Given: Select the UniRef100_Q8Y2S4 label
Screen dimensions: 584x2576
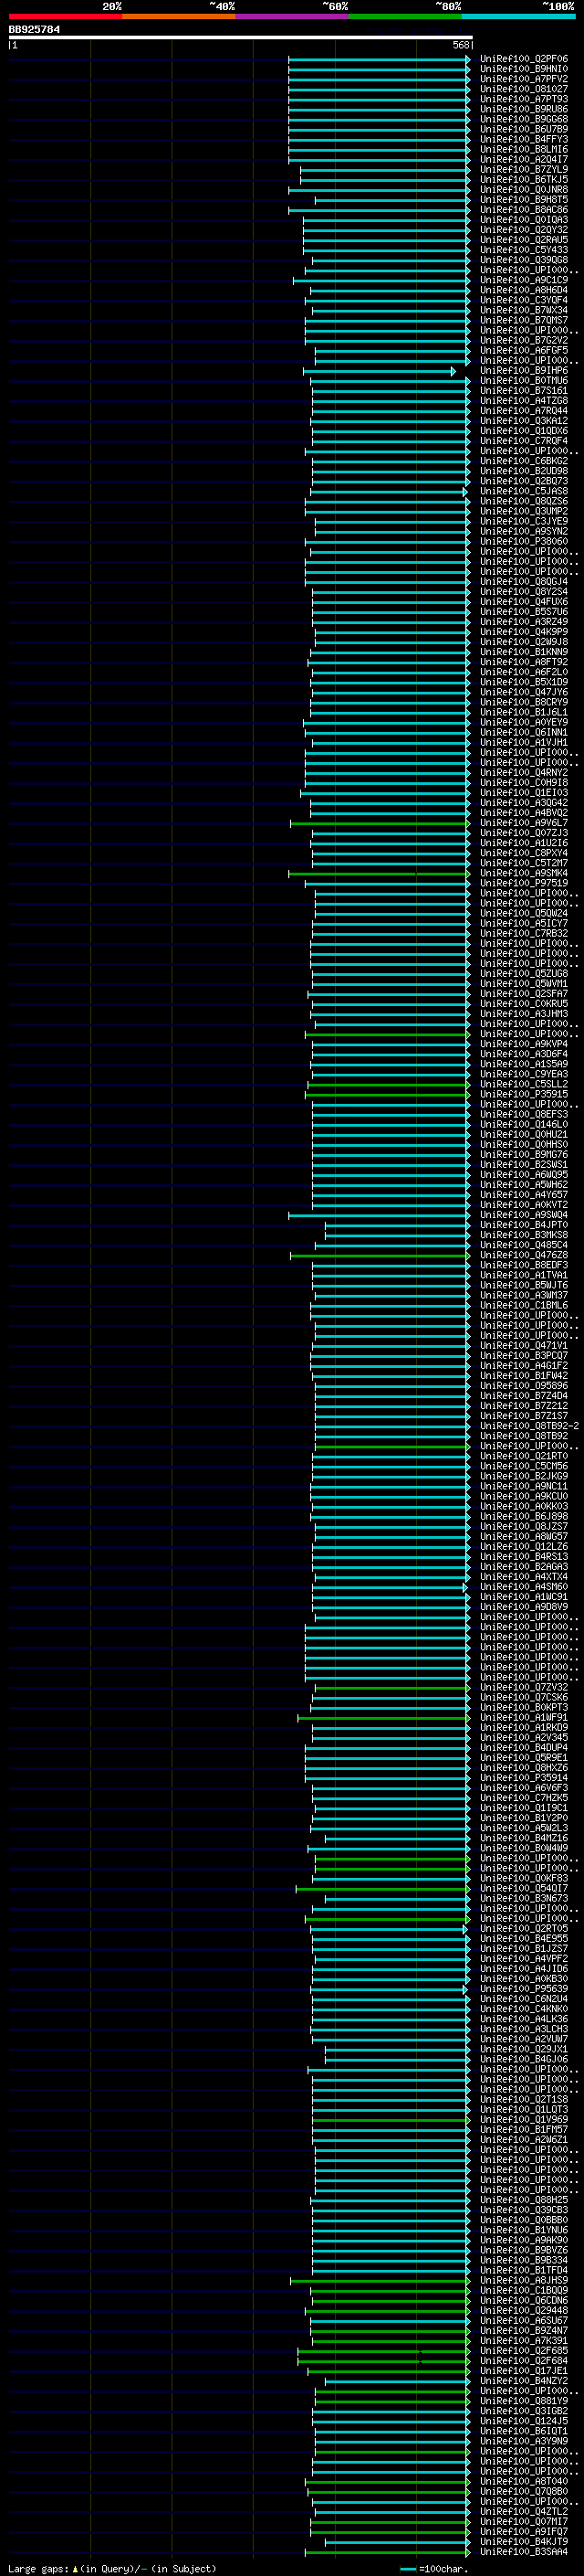Looking at the screenshot, I should [523, 592].
